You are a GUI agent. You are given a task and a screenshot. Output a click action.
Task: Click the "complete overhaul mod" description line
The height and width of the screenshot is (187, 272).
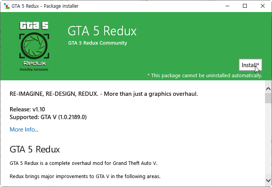pyautogui.click(x=83, y=163)
